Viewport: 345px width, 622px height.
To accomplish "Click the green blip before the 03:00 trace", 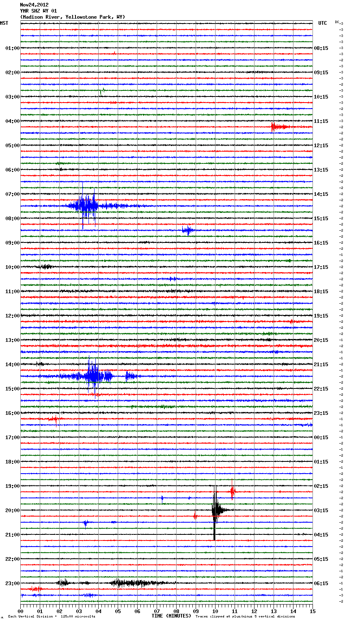I will 102,91.
